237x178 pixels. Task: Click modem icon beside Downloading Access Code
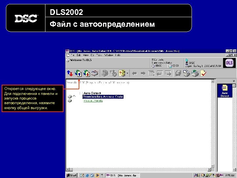pos(70,97)
